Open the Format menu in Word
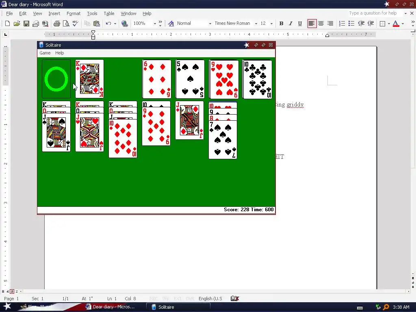 (74, 13)
